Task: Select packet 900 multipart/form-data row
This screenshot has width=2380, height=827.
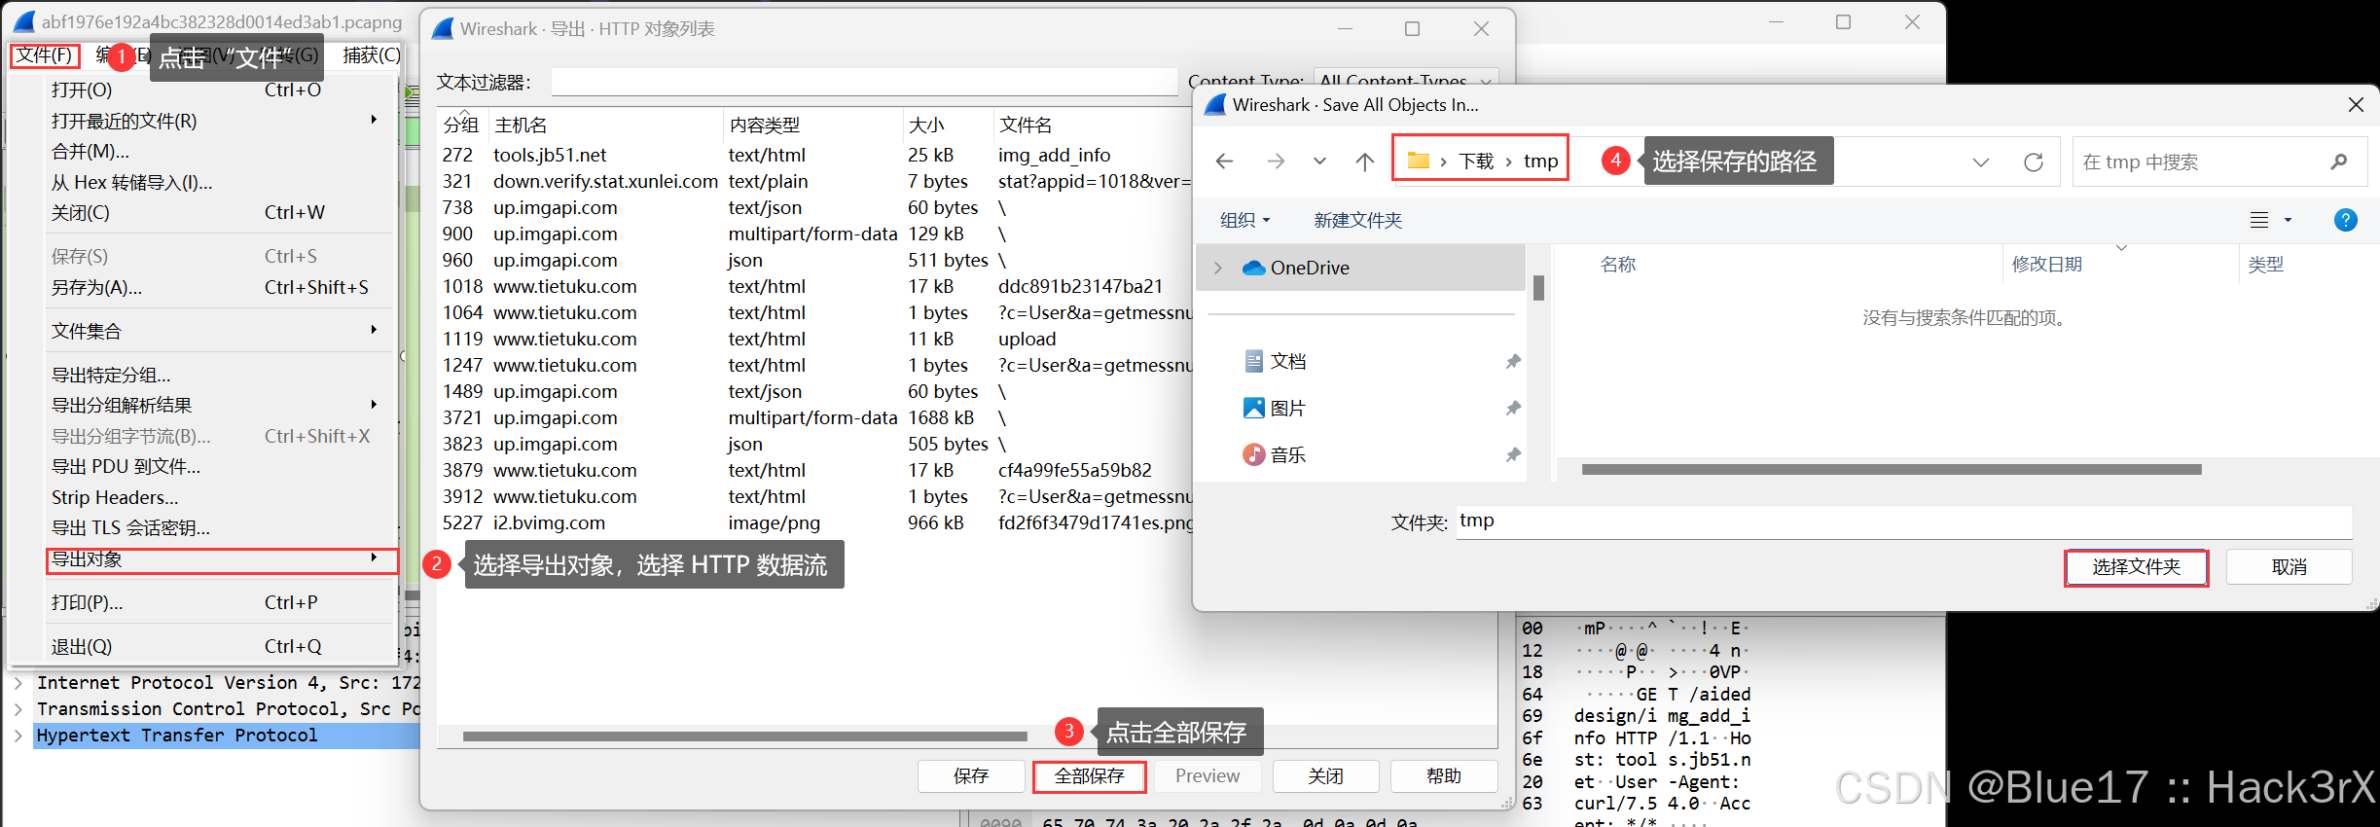Action: coord(817,234)
